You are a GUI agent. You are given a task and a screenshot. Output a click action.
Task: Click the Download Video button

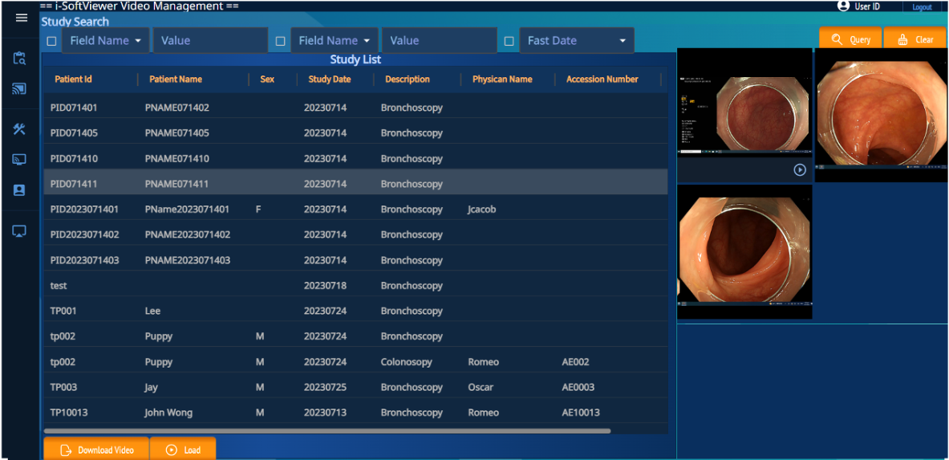[x=96, y=449]
